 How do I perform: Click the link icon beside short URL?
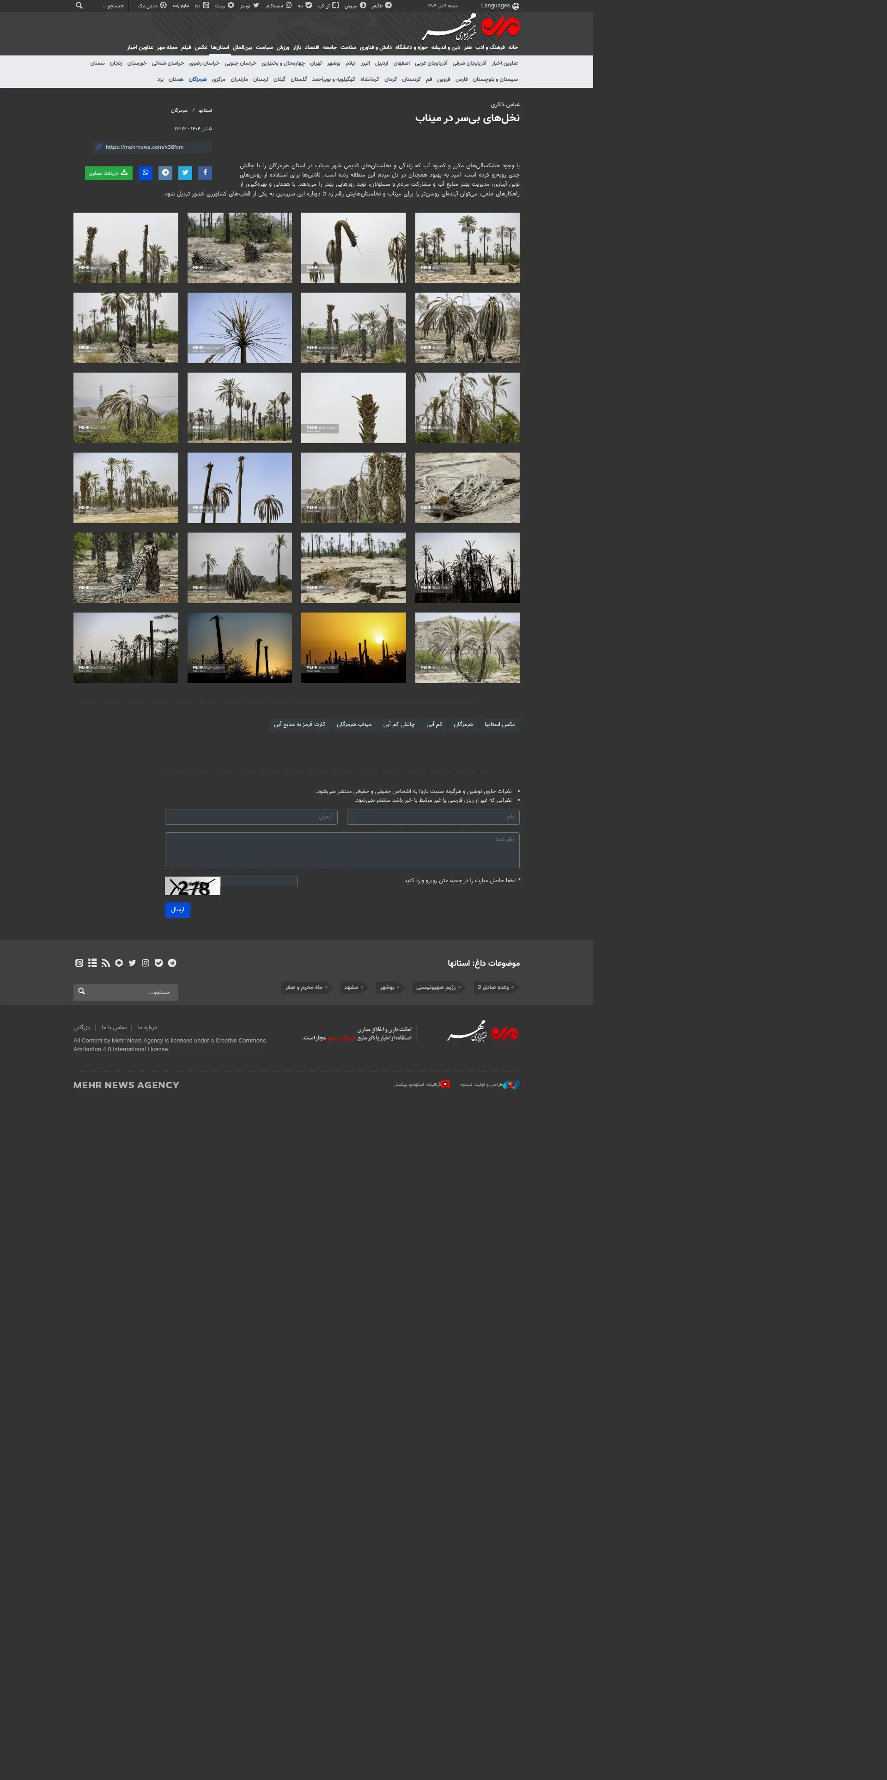click(99, 147)
